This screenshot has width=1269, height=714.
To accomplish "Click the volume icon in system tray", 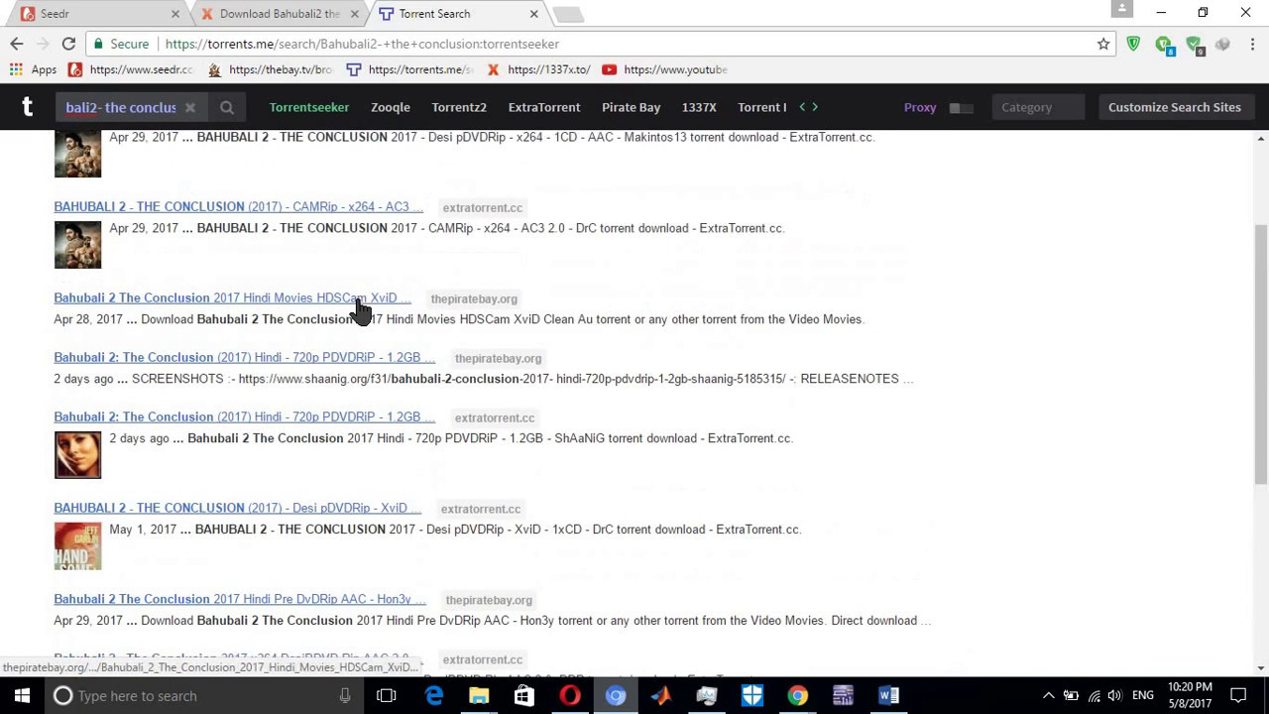I will (x=1115, y=696).
